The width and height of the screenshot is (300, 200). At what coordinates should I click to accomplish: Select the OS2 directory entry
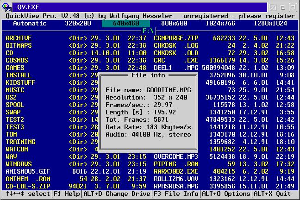coord(52,97)
